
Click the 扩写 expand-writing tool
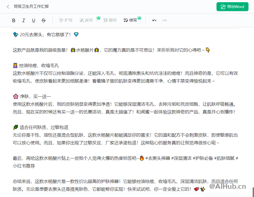[66, 20]
